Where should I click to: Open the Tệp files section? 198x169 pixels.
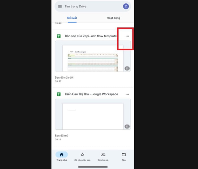click(x=124, y=157)
